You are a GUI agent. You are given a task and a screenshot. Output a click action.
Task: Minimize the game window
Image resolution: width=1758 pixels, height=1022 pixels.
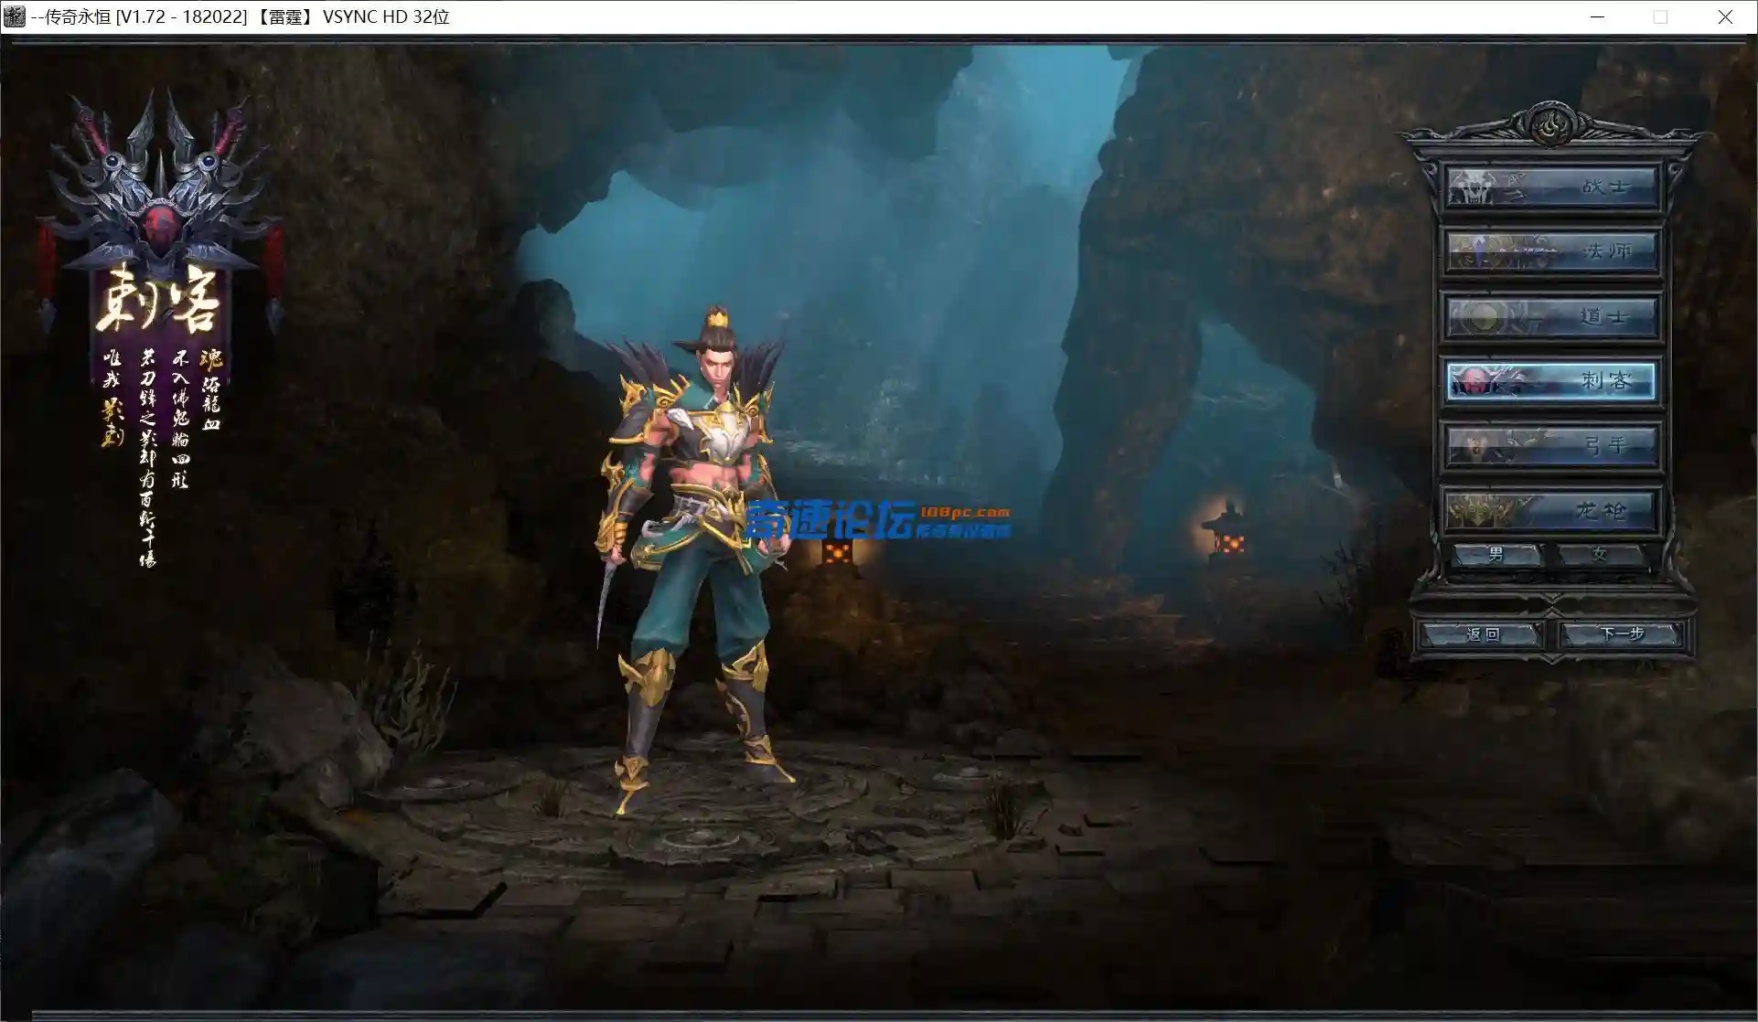coord(1597,16)
